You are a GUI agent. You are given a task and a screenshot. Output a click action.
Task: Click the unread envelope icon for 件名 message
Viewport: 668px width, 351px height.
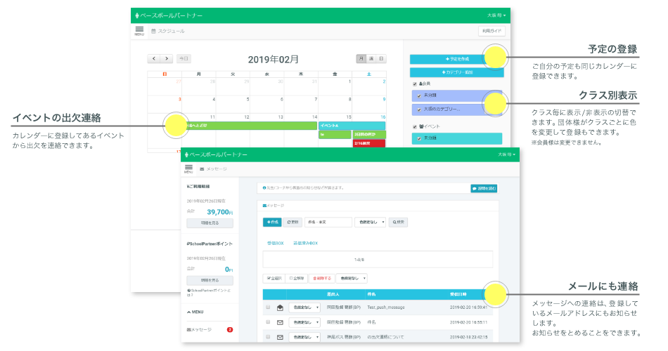point(280,322)
